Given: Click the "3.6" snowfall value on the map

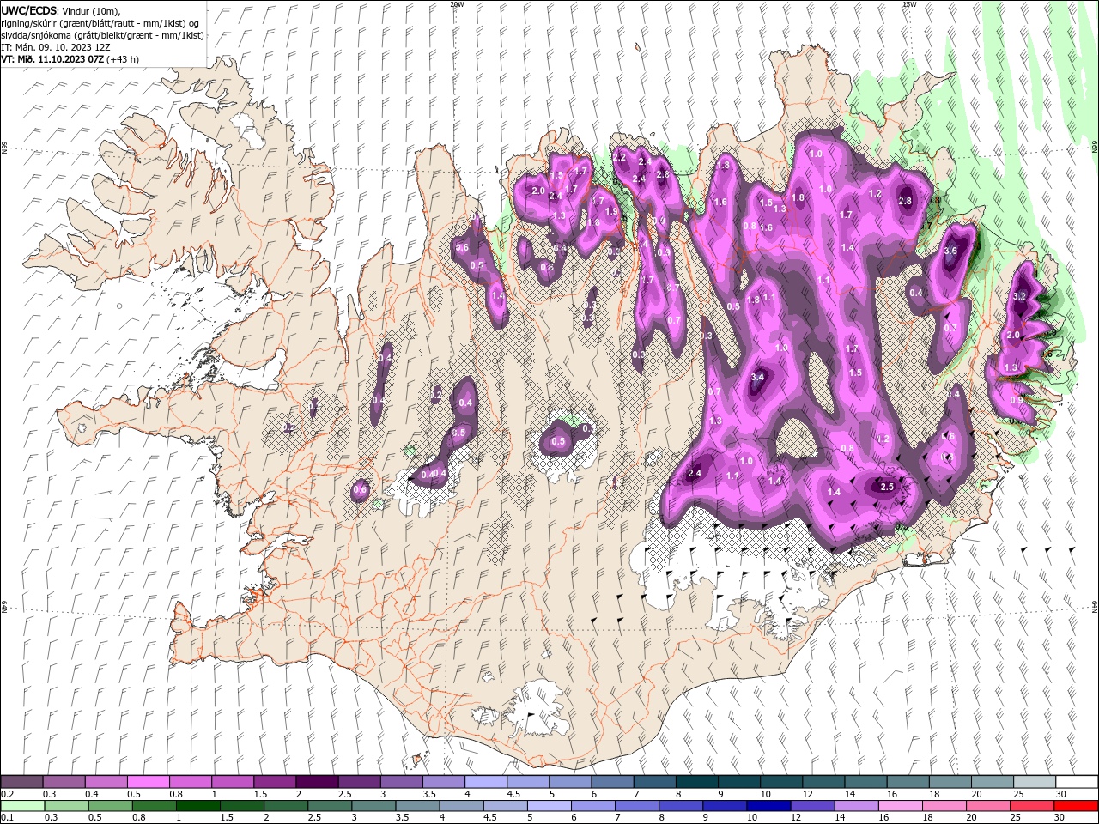Looking at the screenshot, I should coord(950,251).
